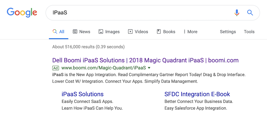Switch to the Videos tab
The image size is (267, 118).
141,32
